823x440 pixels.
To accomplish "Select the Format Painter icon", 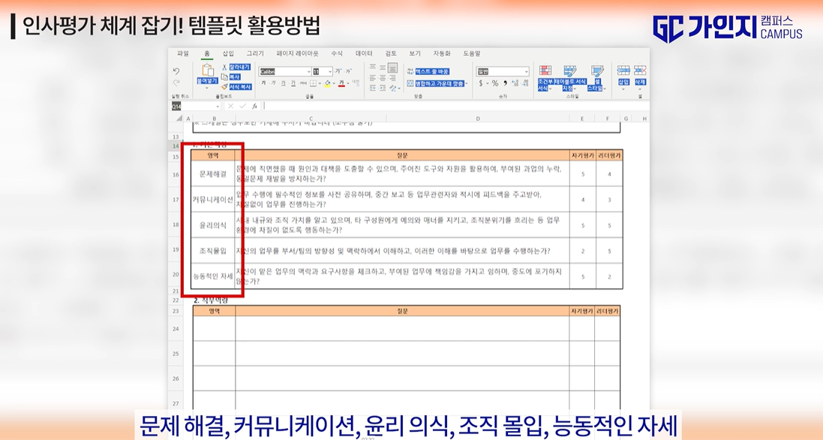I will tap(223, 86).
